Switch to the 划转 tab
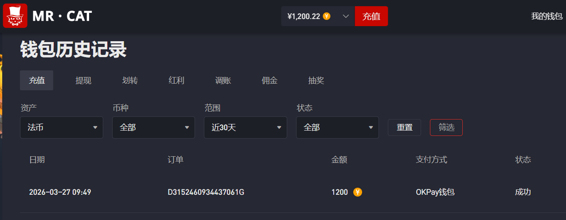Screen dimensions: 566x220 (130, 81)
